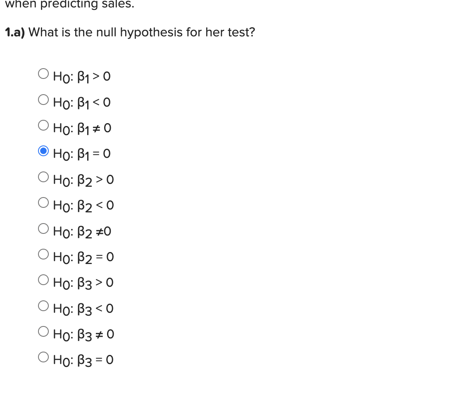Choose the last option H0: β3 = 0
The image size is (467, 395).
[x=43, y=357]
